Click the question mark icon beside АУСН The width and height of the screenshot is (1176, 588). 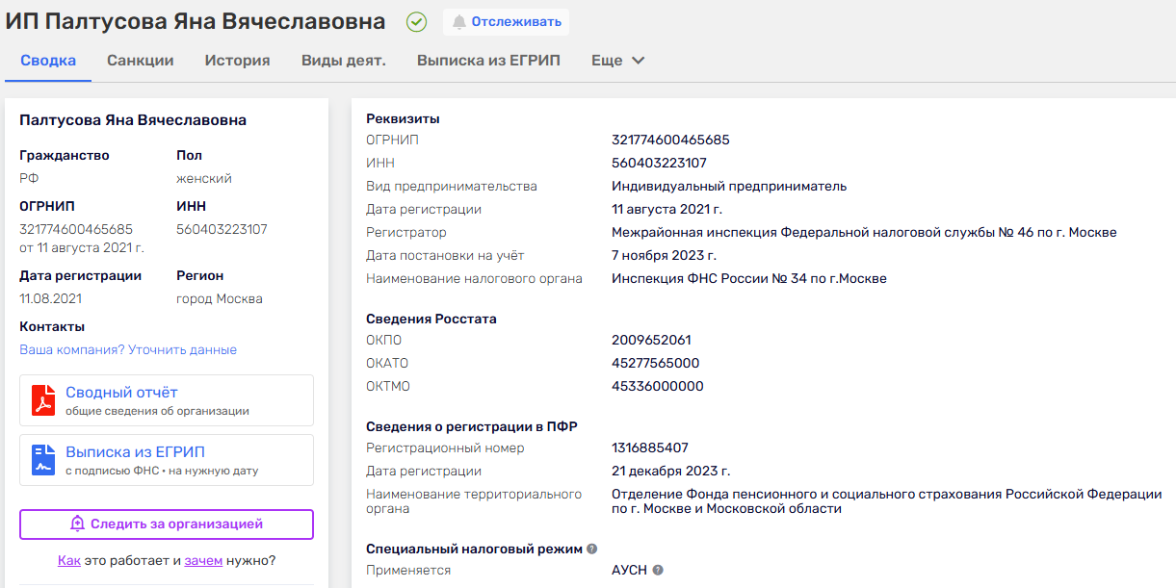658,570
